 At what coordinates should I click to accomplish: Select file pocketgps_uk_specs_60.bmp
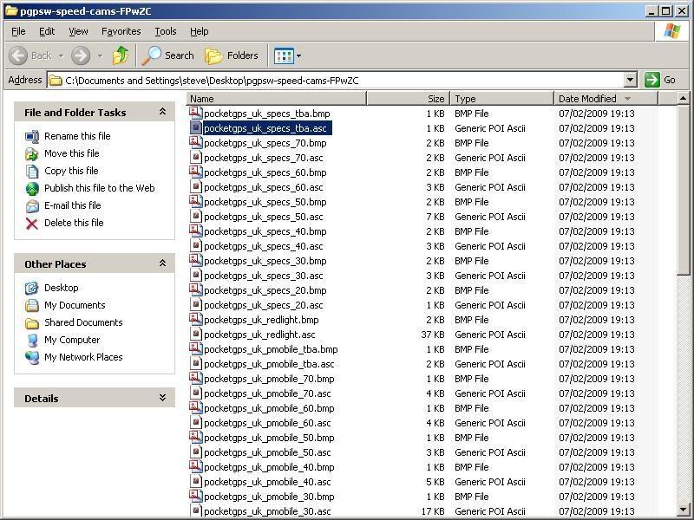265,172
